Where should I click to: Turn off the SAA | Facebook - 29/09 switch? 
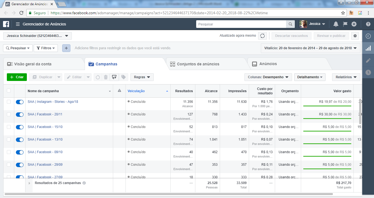[20, 165]
